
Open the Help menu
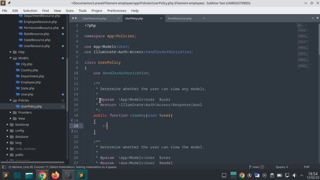point(134,10)
